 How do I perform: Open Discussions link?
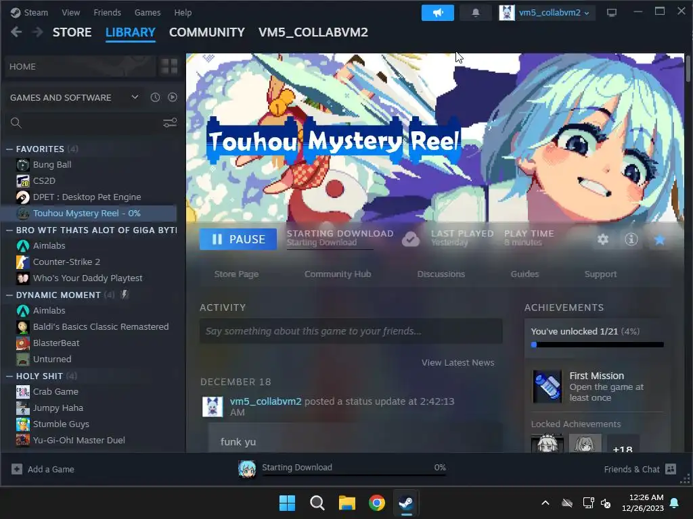pyautogui.click(x=441, y=274)
